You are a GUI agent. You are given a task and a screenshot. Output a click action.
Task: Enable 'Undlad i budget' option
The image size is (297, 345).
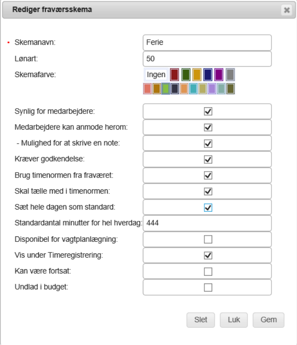[208, 287]
